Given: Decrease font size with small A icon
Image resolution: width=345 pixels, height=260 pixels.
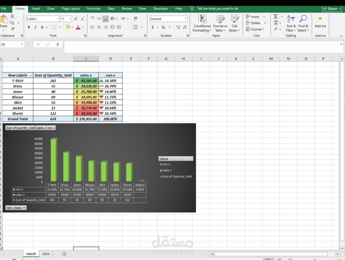Looking at the screenshot, I should pos(82,19).
